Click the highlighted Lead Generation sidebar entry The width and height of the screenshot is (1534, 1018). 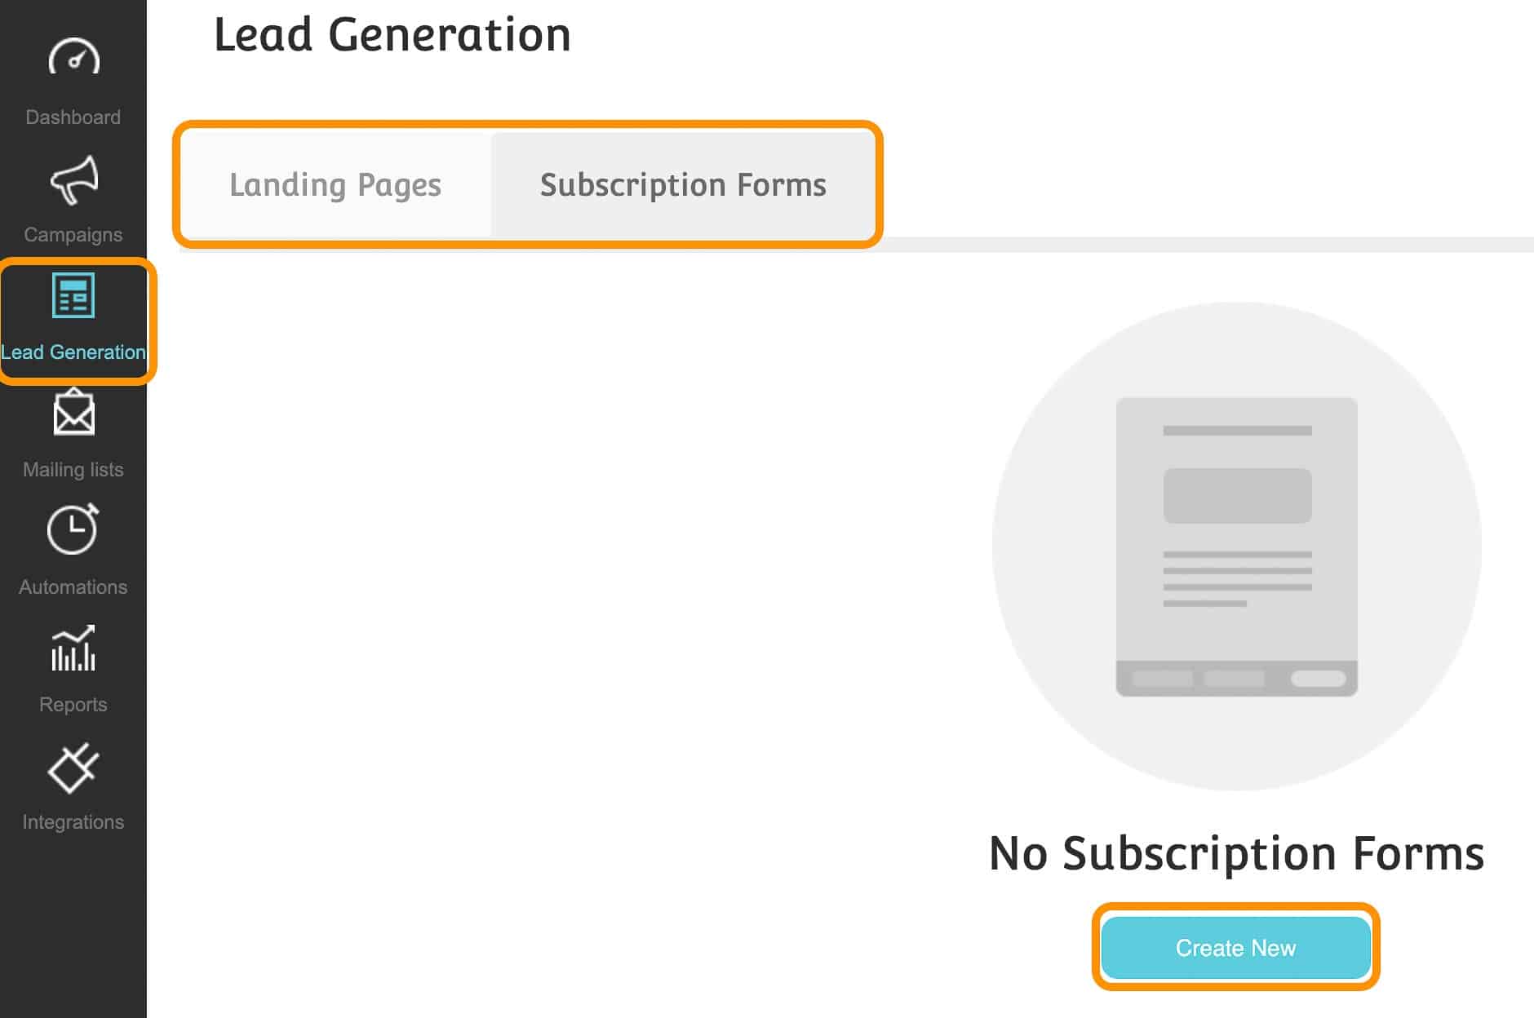tap(73, 352)
